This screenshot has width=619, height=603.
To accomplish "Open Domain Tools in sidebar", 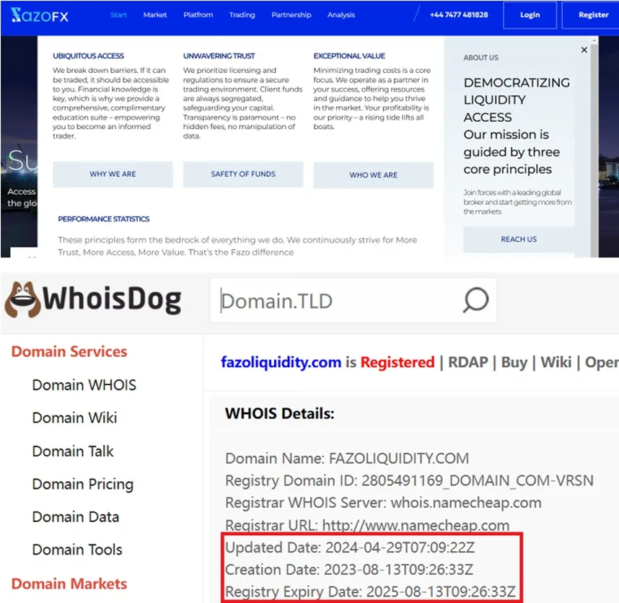I will click(77, 550).
